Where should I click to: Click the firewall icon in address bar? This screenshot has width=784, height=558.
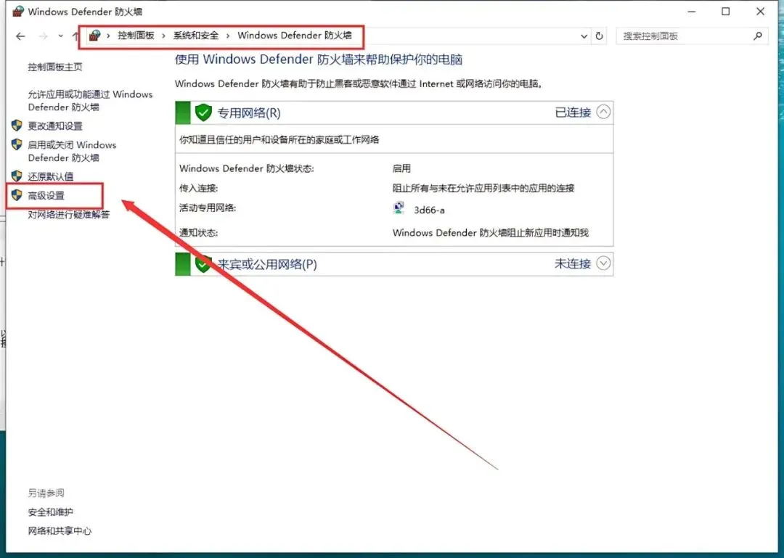tap(94, 36)
